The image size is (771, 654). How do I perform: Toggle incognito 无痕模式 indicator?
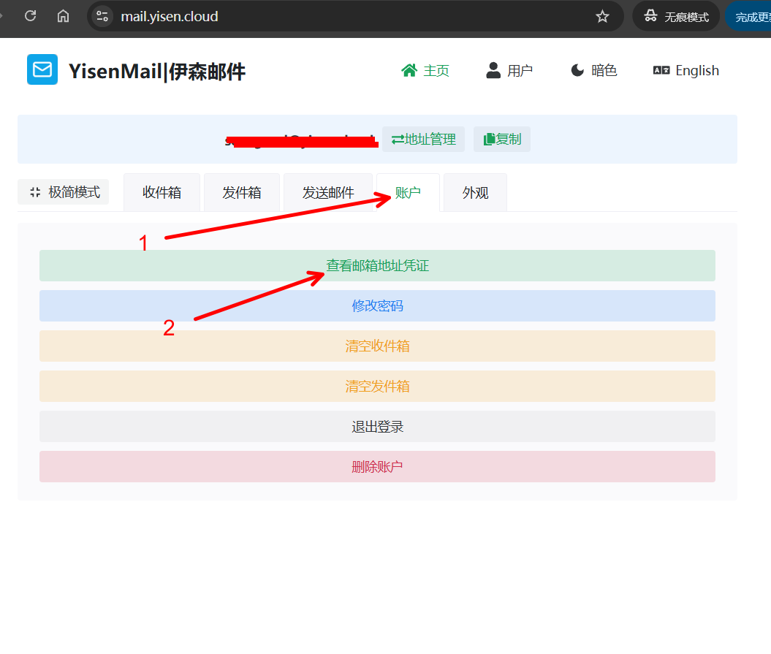click(x=675, y=15)
